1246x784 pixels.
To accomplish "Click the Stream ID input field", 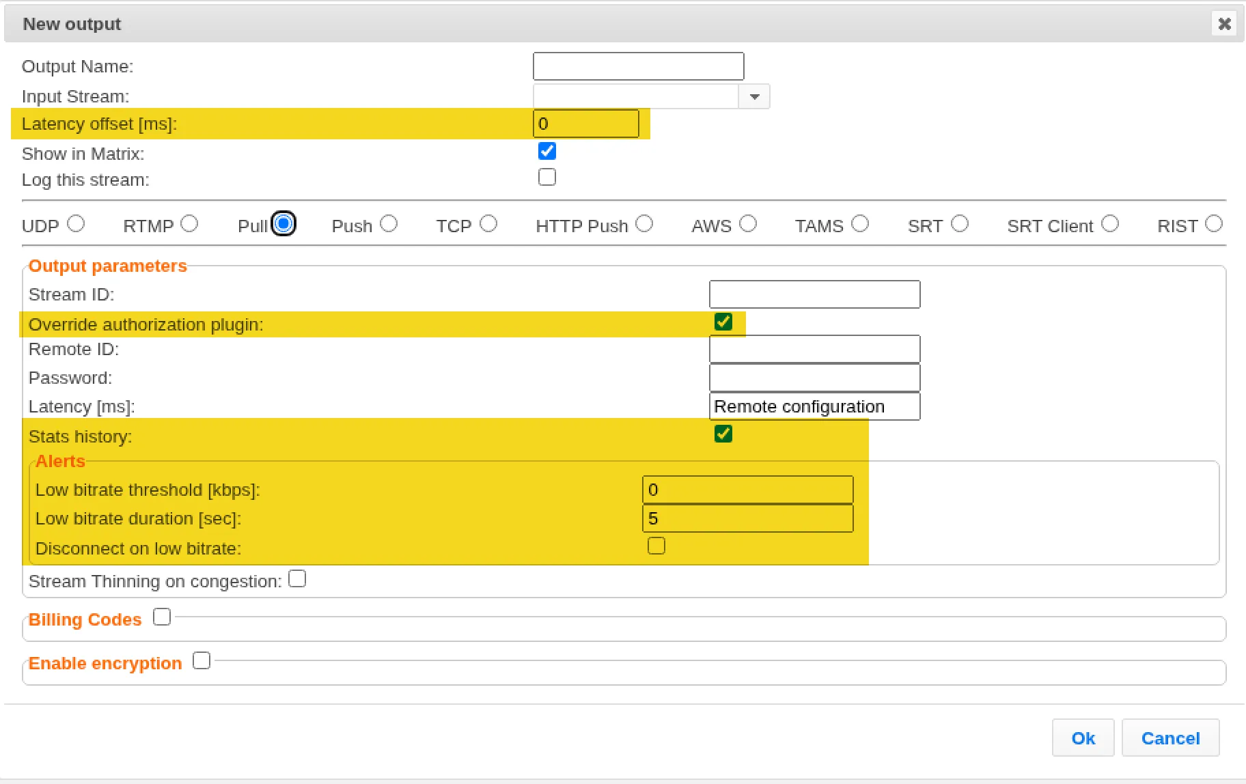I will point(814,294).
